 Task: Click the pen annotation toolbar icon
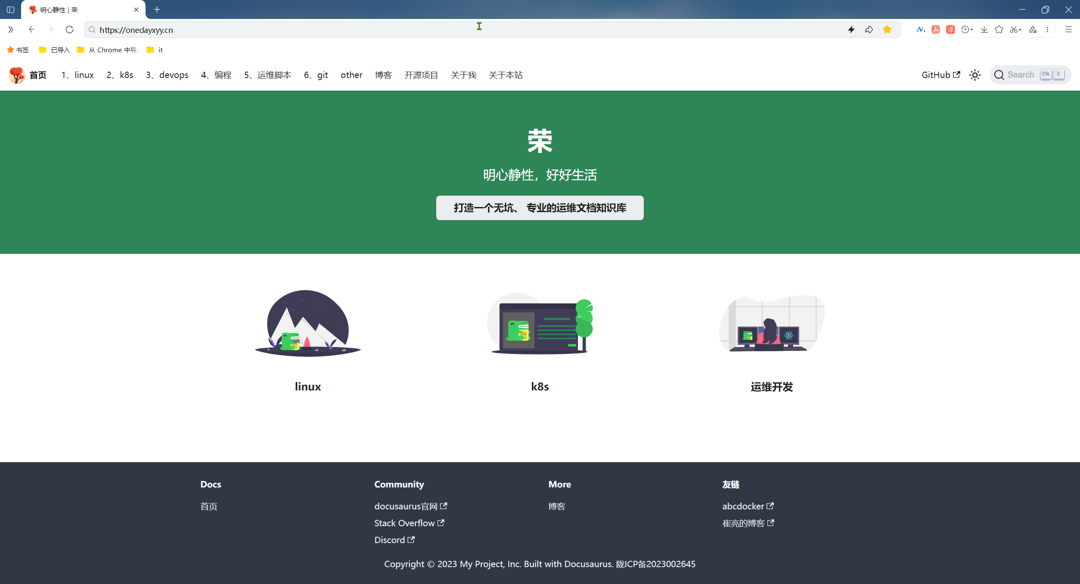tap(1032, 30)
